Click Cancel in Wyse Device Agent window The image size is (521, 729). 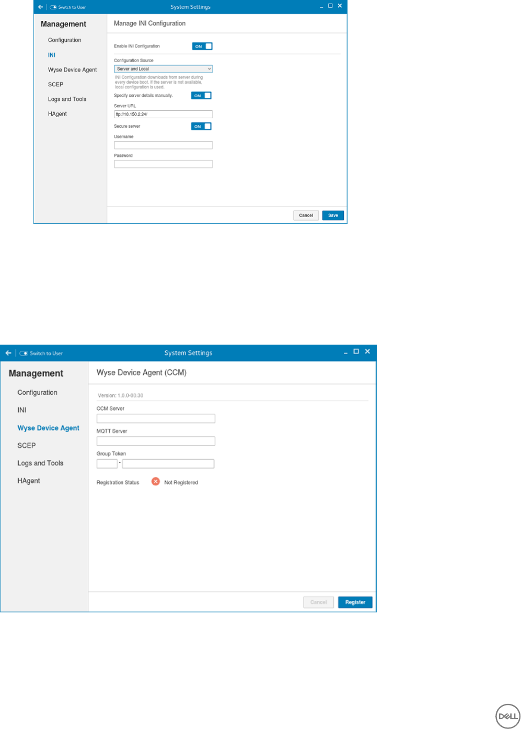click(x=319, y=602)
